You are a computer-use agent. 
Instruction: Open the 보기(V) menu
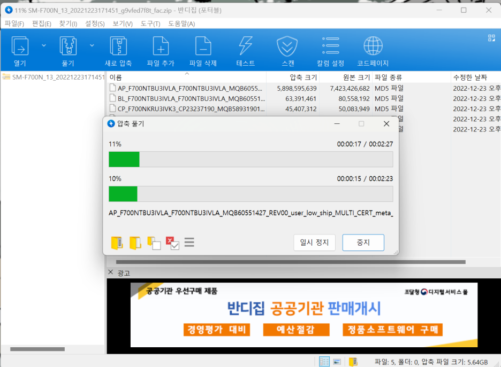coord(123,24)
